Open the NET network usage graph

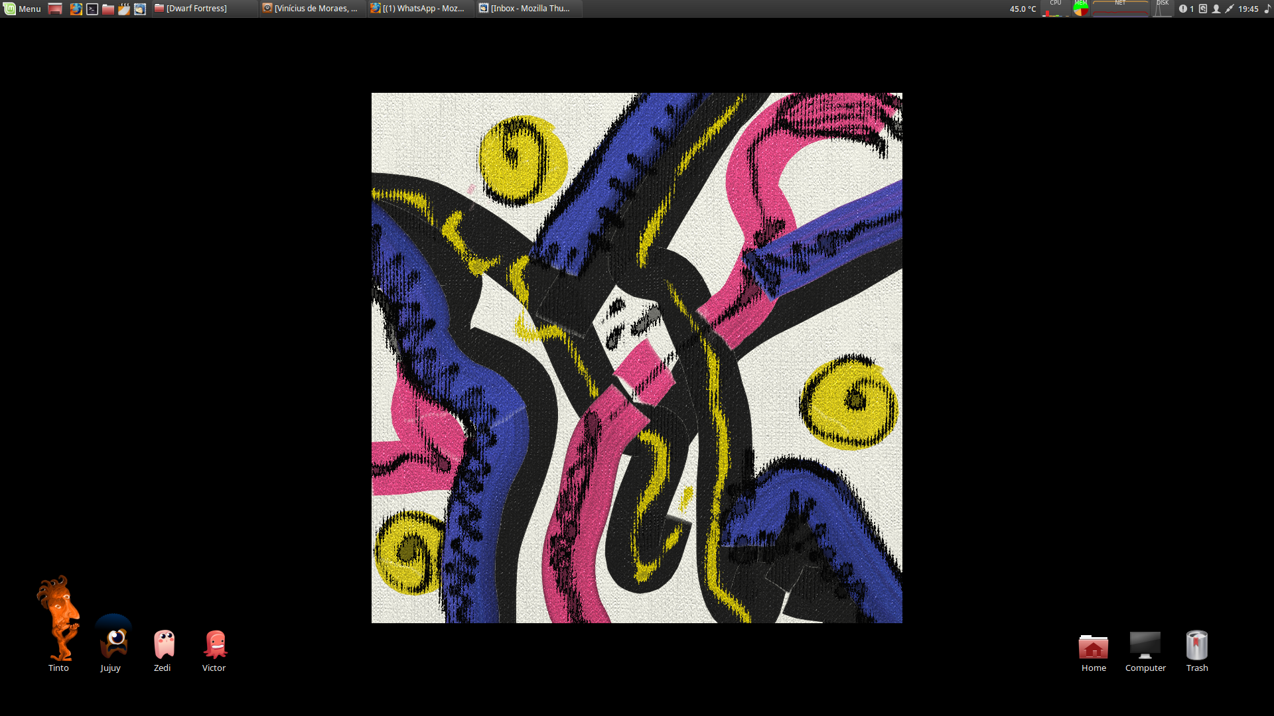pos(1120,9)
